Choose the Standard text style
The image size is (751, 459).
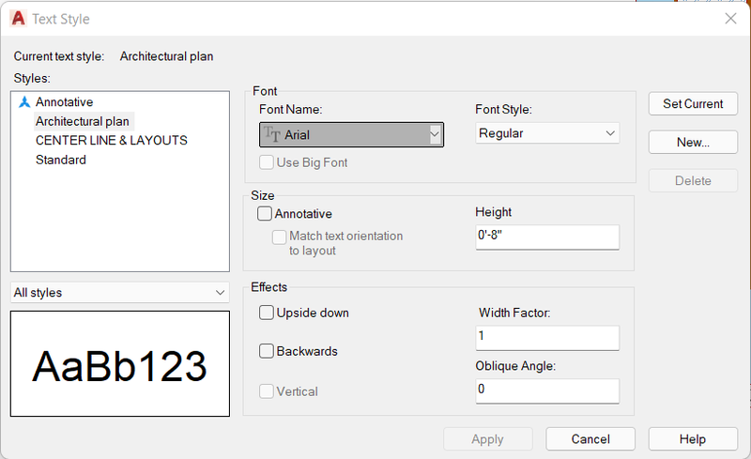[61, 160]
